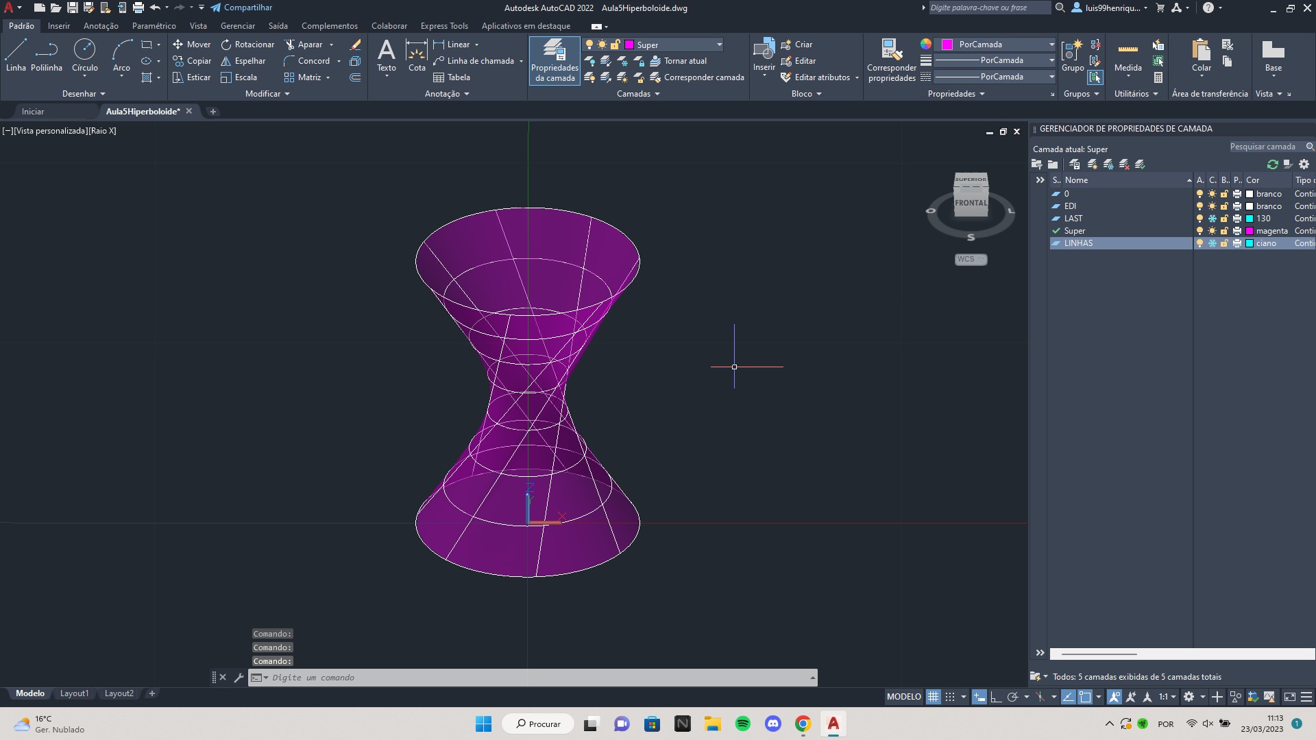Toggle visibility of Super layer
This screenshot has width=1316, height=740.
pos(1199,230)
